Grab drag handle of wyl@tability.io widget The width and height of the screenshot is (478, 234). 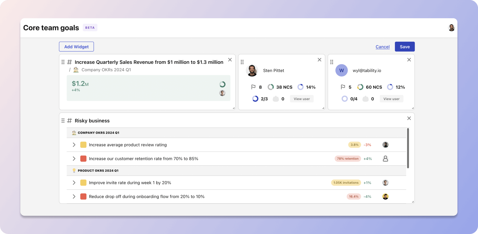click(x=332, y=62)
